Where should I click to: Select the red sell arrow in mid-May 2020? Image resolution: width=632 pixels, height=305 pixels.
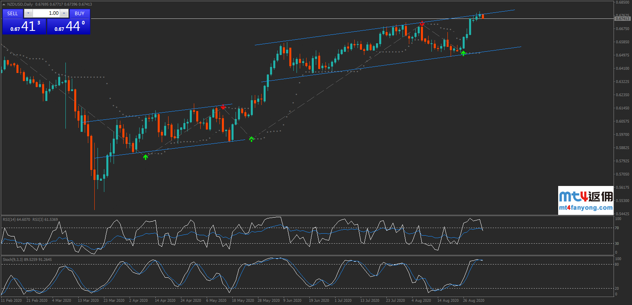point(223,107)
